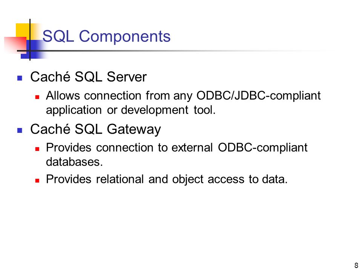The height and width of the screenshot is (271, 362).
Task: Click the red gradient square in decoration
Action: 16,45
